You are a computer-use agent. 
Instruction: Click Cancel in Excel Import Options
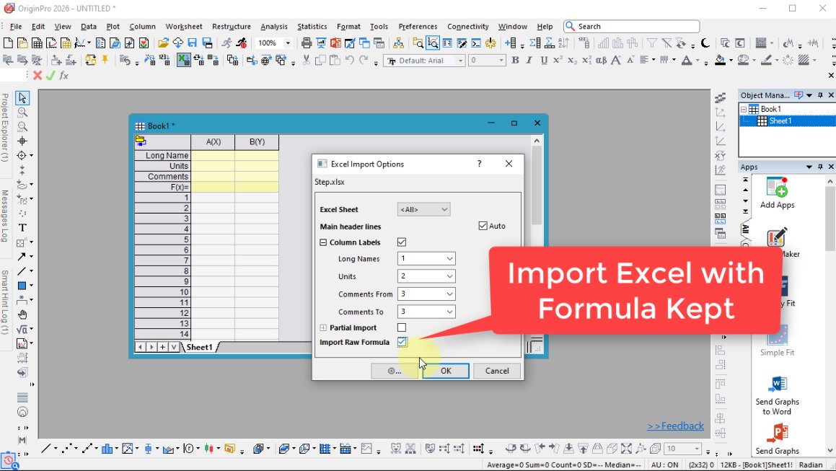pyautogui.click(x=497, y=371)
